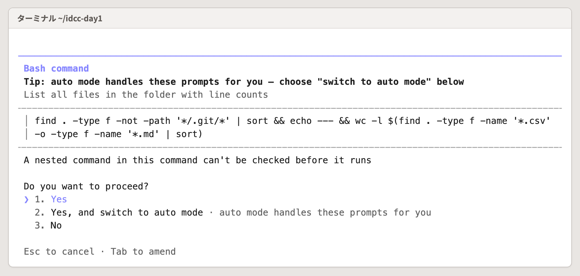
Task: Click the auto mode tip text
Action: (244, 82)
